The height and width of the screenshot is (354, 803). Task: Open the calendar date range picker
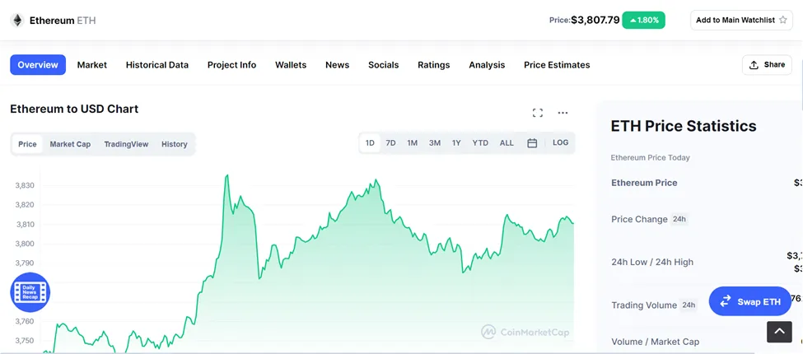tap(532, 143)
